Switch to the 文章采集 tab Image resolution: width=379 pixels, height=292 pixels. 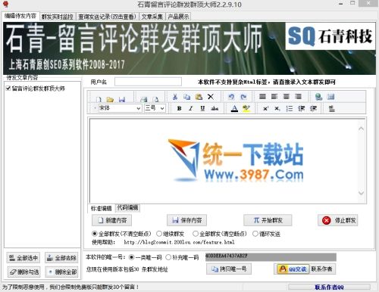click(x=152, y=17)
